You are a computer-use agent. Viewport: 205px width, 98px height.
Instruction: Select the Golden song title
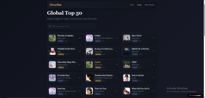point(97,35)
